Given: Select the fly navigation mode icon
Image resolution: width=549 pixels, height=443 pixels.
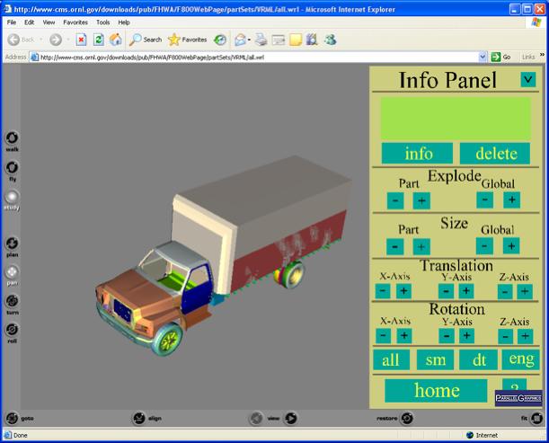Looking at the screenshot, I should click(12, 168).
